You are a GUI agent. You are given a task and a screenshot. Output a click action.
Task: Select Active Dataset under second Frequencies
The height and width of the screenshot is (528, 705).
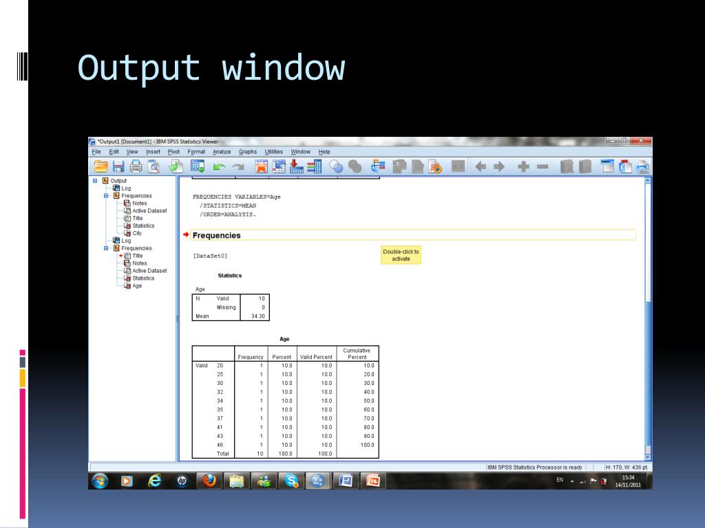[x=145, y=271]
